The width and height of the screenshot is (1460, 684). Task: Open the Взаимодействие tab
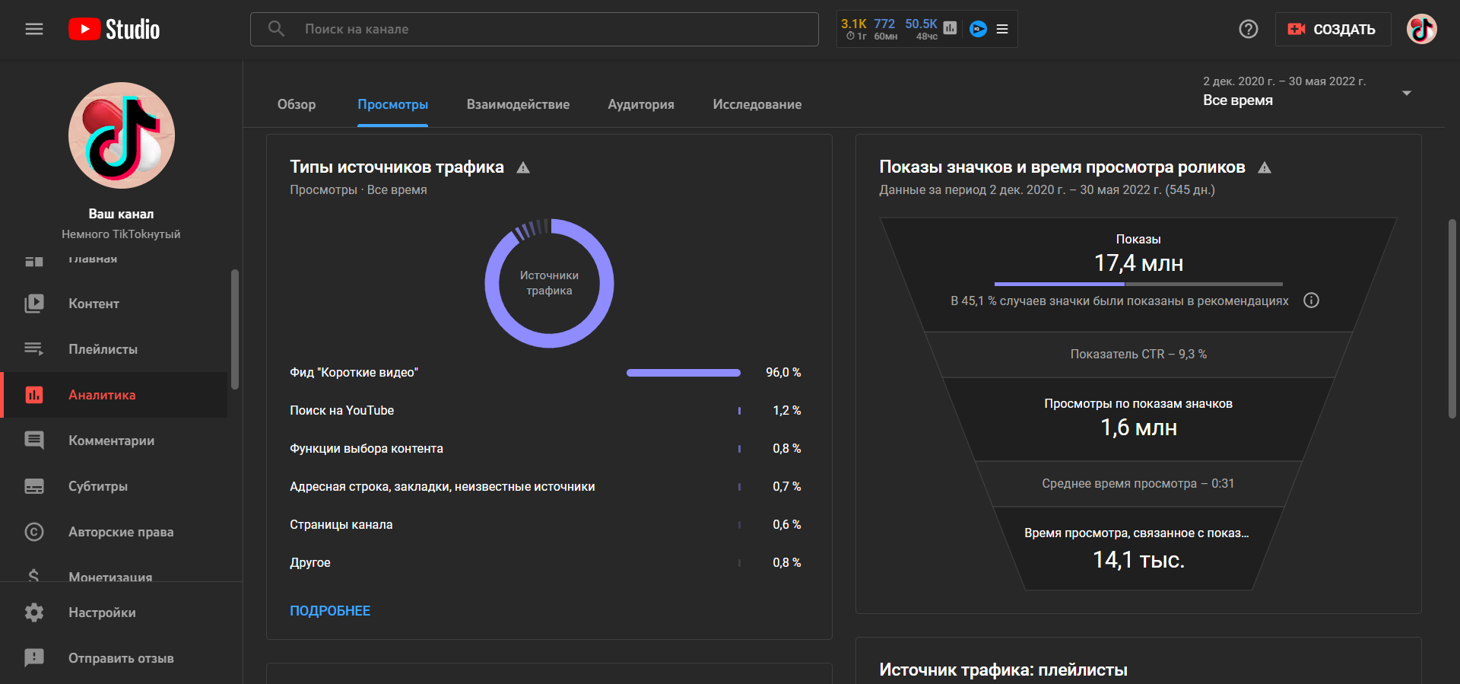coord(518,104)
